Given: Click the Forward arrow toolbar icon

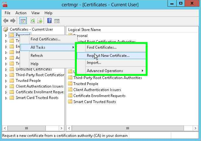Looking at the screenshot, I should click(x=13, y=21).
